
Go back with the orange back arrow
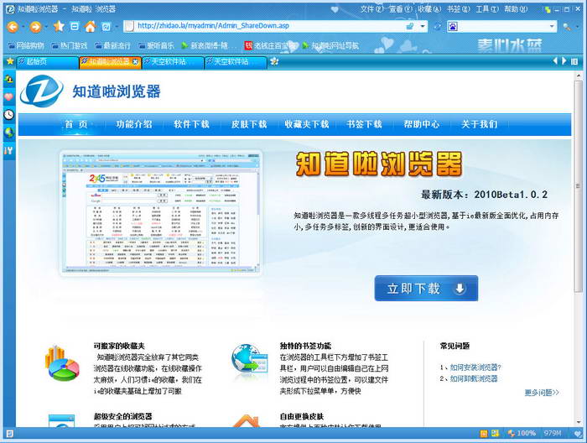pyautogui.click(x=13, y=27)
